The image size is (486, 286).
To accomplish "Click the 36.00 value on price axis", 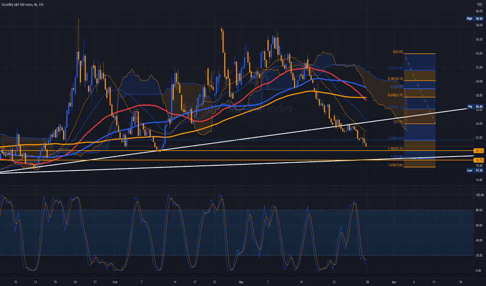I will 479,40.
